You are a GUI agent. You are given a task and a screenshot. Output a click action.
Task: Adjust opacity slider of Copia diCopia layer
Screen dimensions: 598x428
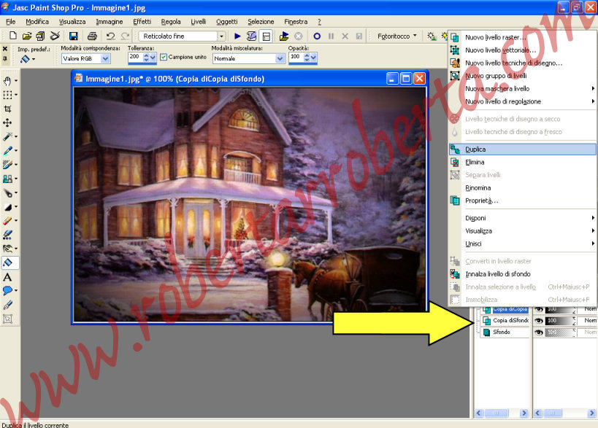pos(560,309)
